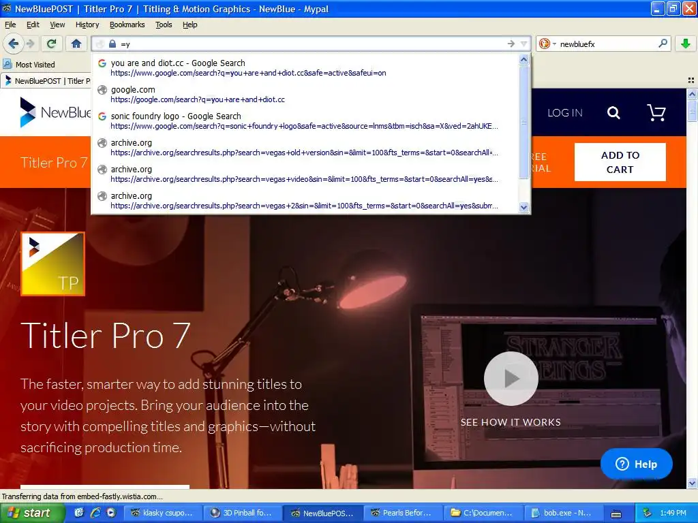Open the shopping cart icon

656,112
